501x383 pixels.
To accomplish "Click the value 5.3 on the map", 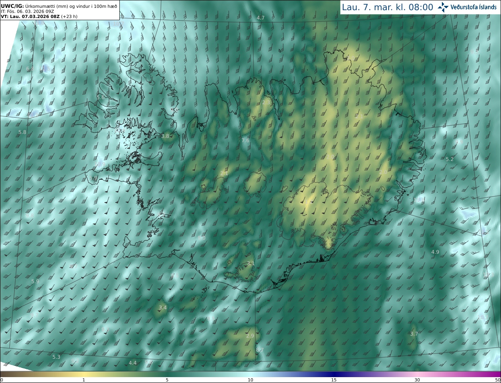I will (56, 357).
